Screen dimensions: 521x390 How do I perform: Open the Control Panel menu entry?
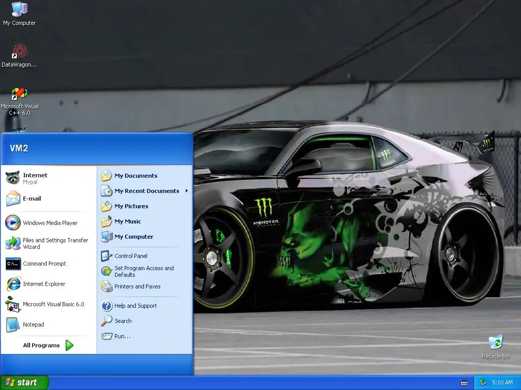(144, 256)
